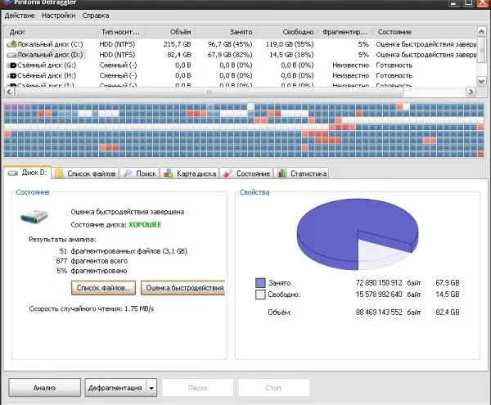
Task: Switch to the Поиск tab
Action: coord(140,173)
